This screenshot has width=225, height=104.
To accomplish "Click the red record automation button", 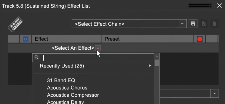I will 199,39.
